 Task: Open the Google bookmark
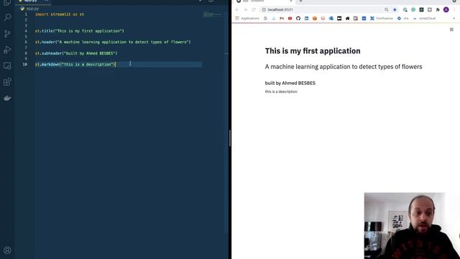click(265, 18)
